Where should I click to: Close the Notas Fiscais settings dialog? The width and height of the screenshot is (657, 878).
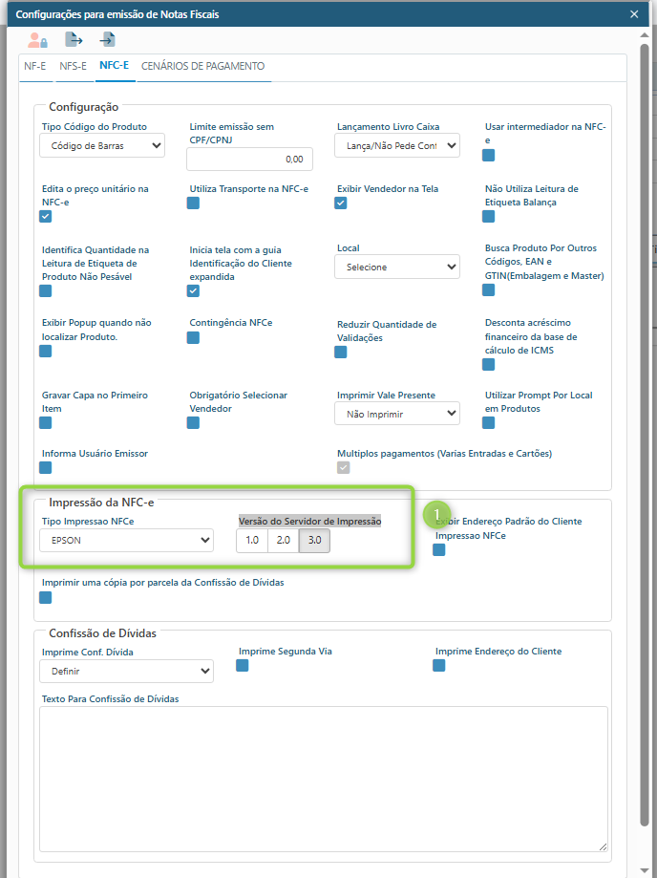tap(634, 14)
